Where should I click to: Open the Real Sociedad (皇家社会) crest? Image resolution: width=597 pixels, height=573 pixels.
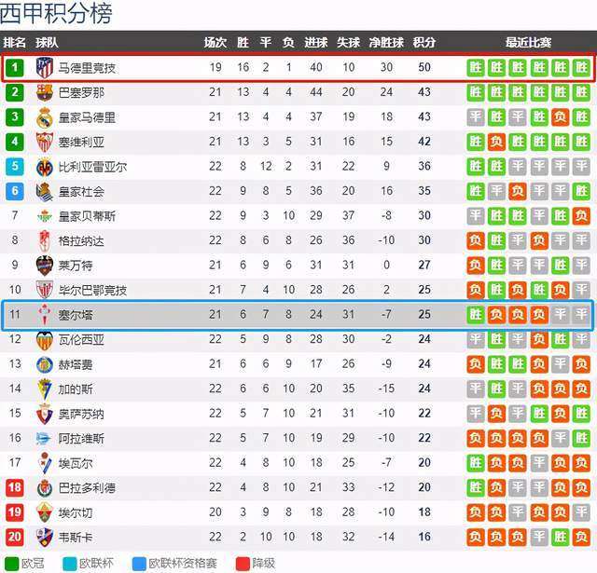(x=44, y=191)
